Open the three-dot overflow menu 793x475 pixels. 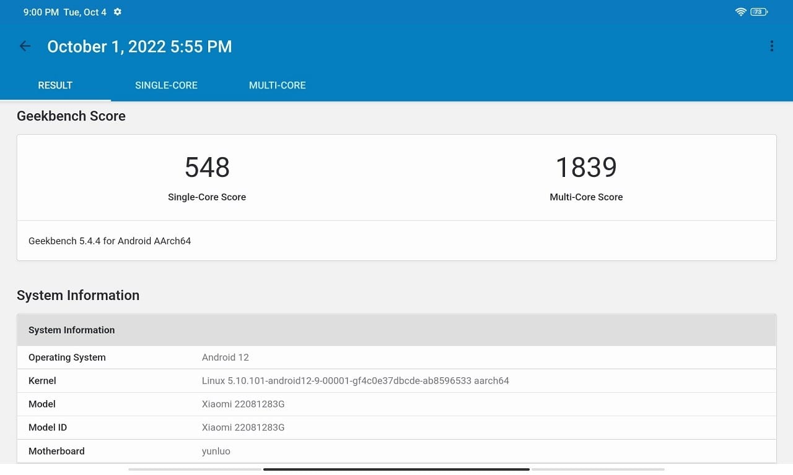(771, 46)
